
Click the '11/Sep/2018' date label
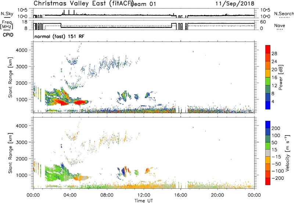click(x=235, y=4)
